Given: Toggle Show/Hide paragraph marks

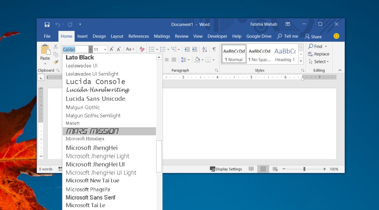Looking at the screenshot, I should click(214, 49).
